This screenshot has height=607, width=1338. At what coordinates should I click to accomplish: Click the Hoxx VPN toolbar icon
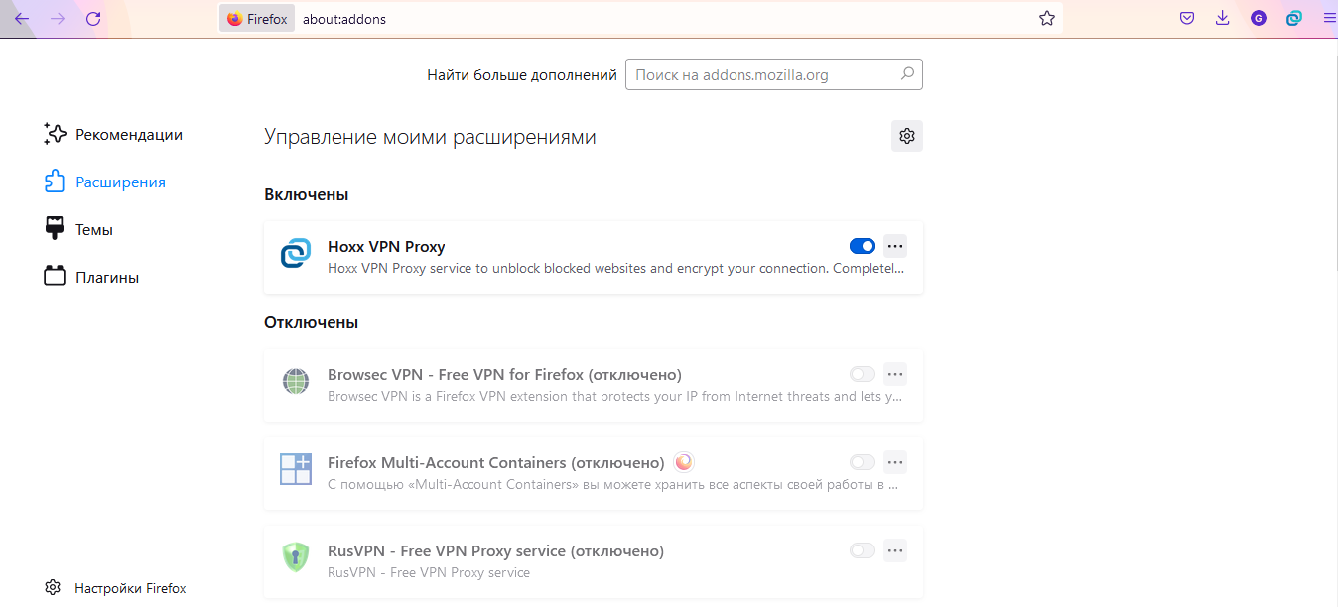1293,18
